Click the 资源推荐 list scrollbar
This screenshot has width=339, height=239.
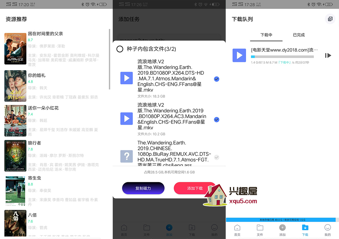coord(109,59)
